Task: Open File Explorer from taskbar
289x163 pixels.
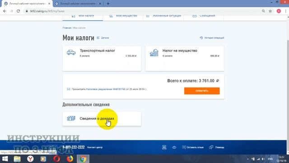Action: (x=17, y=159)
